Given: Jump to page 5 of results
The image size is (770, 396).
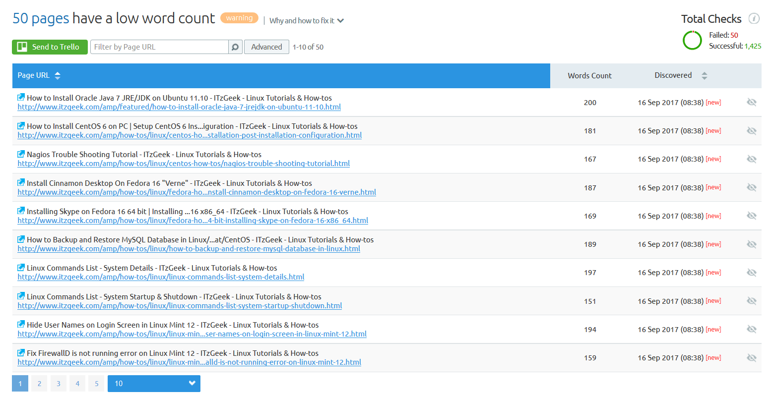Looking at the screenshot, I should (x=96, y=384).
